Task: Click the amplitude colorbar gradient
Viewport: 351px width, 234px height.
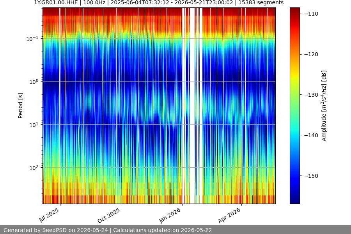Action: pos(294,106)
